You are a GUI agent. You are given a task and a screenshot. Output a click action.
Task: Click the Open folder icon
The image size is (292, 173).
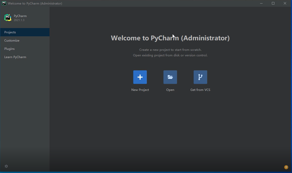click(x=170, y=77)
